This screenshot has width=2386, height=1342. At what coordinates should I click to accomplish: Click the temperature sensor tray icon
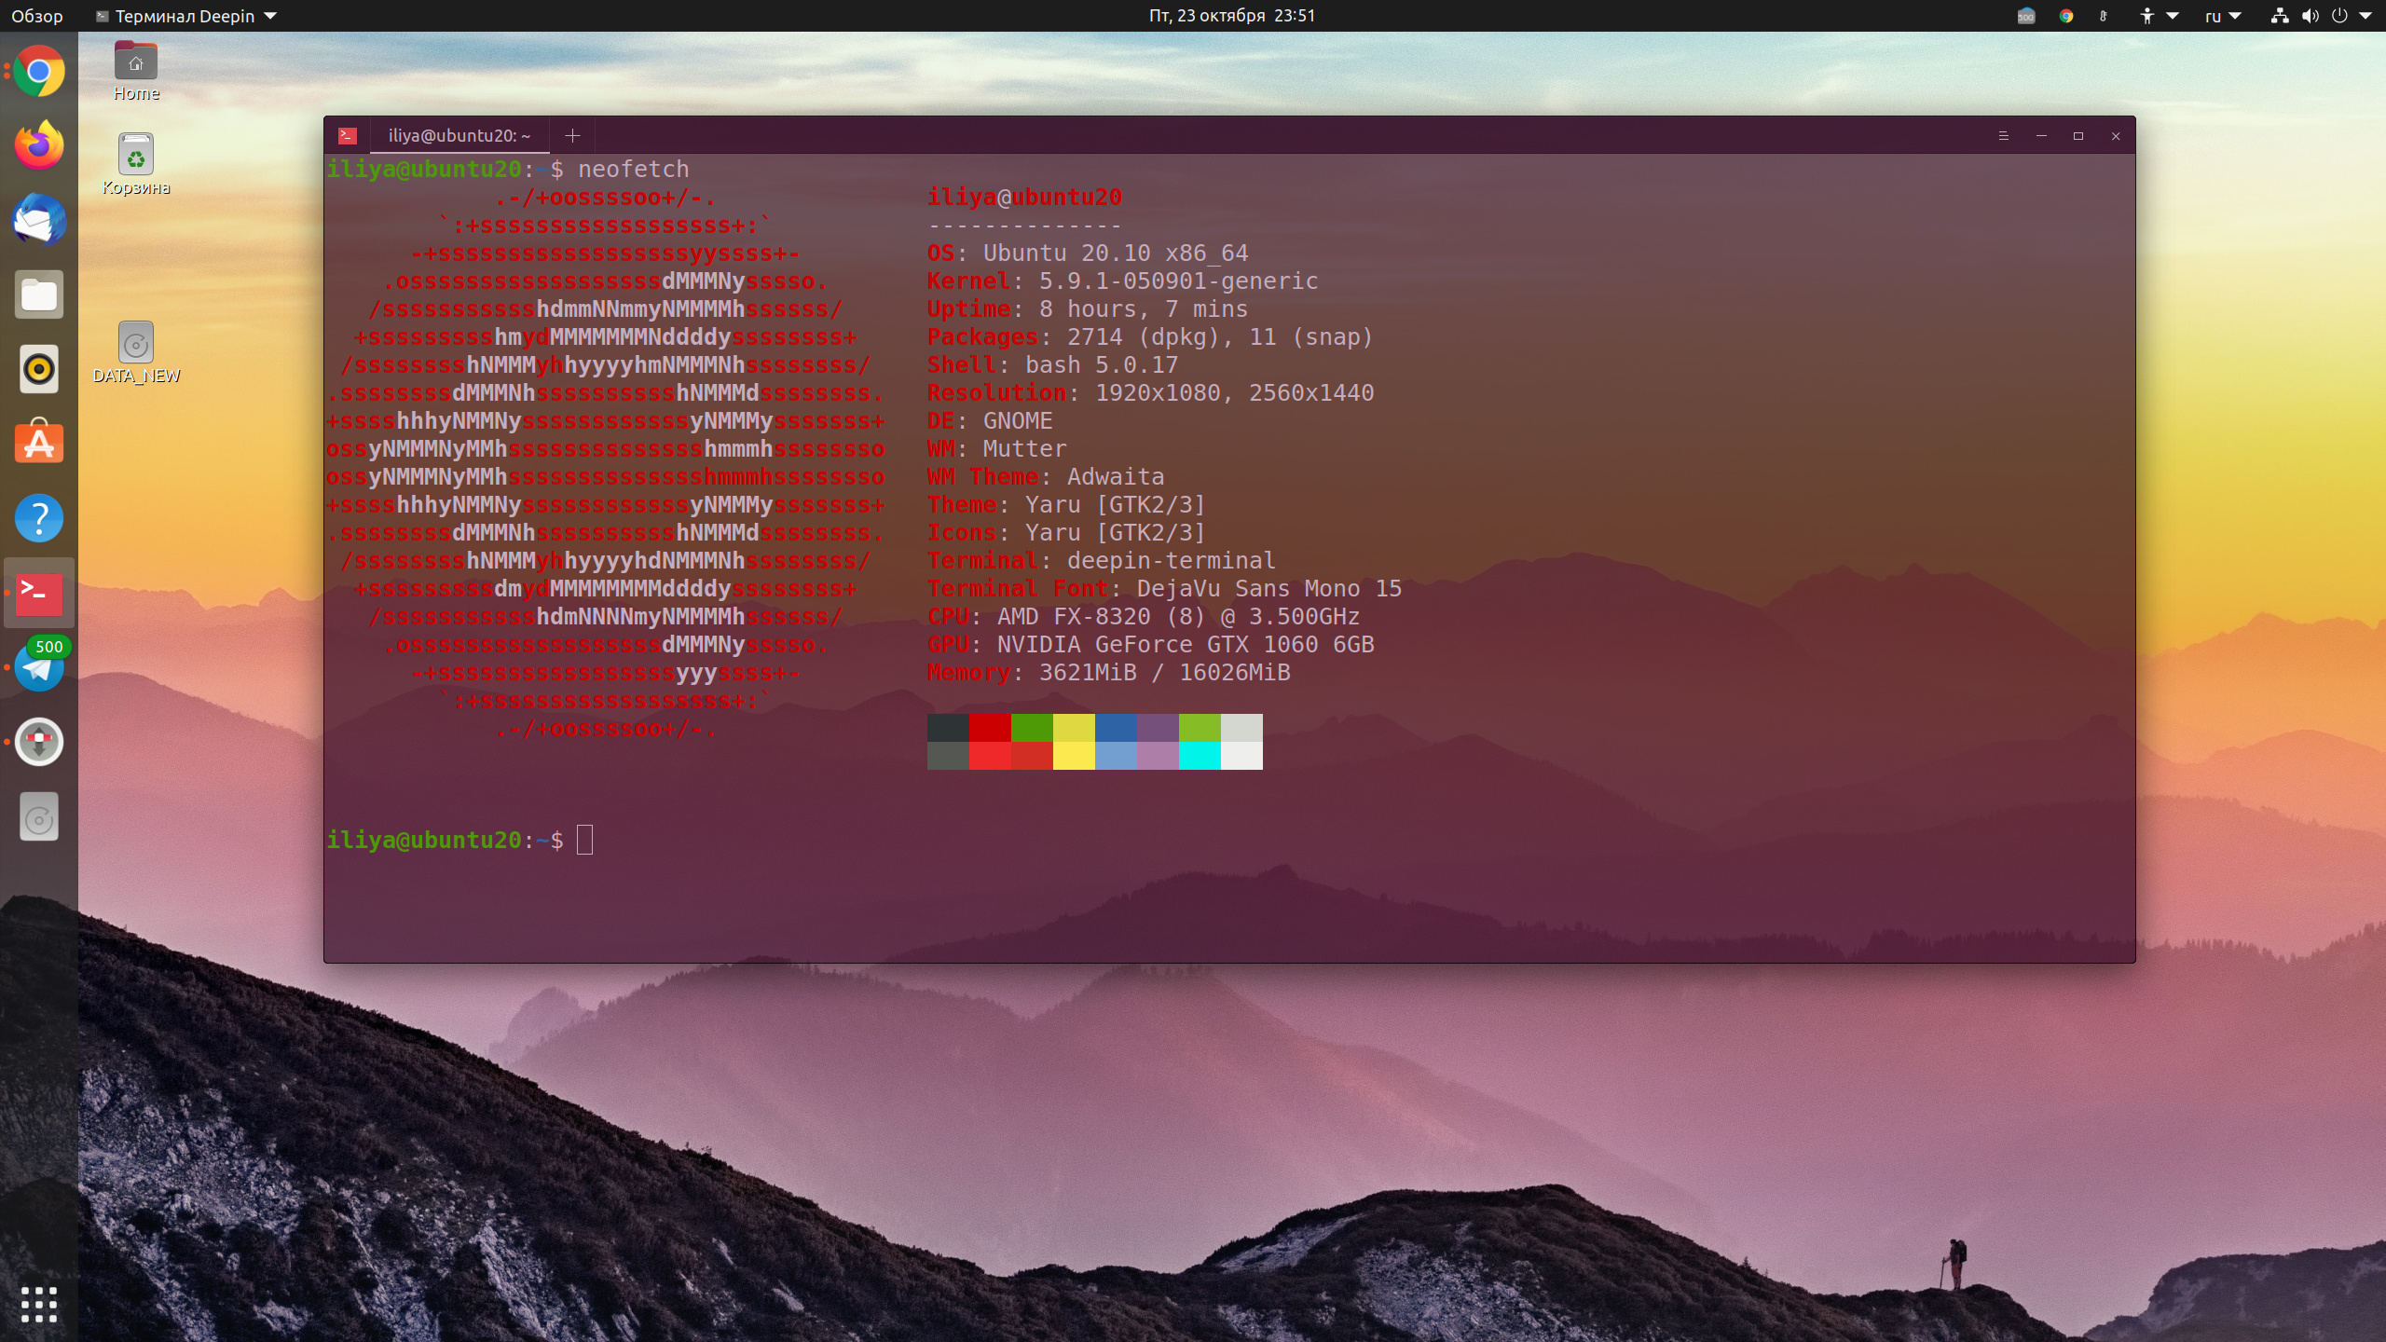(x=2104, y=16)
